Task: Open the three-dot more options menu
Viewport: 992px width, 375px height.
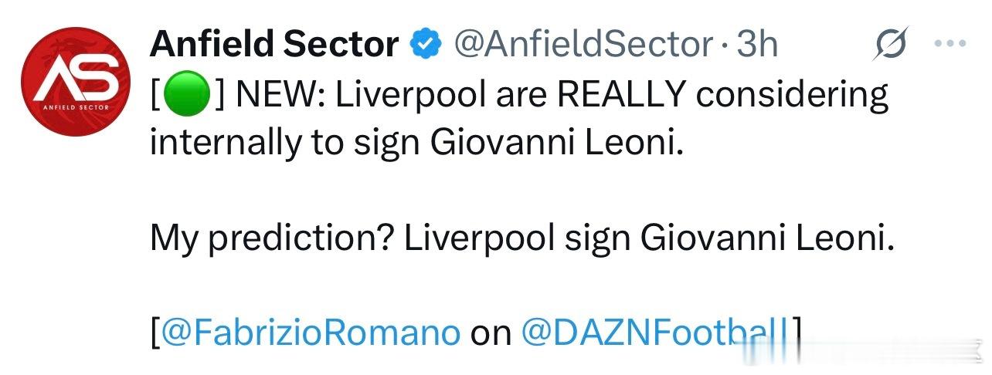Action: (x=950, y=44)
